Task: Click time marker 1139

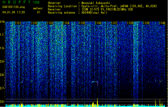Action: click(146, 23)
